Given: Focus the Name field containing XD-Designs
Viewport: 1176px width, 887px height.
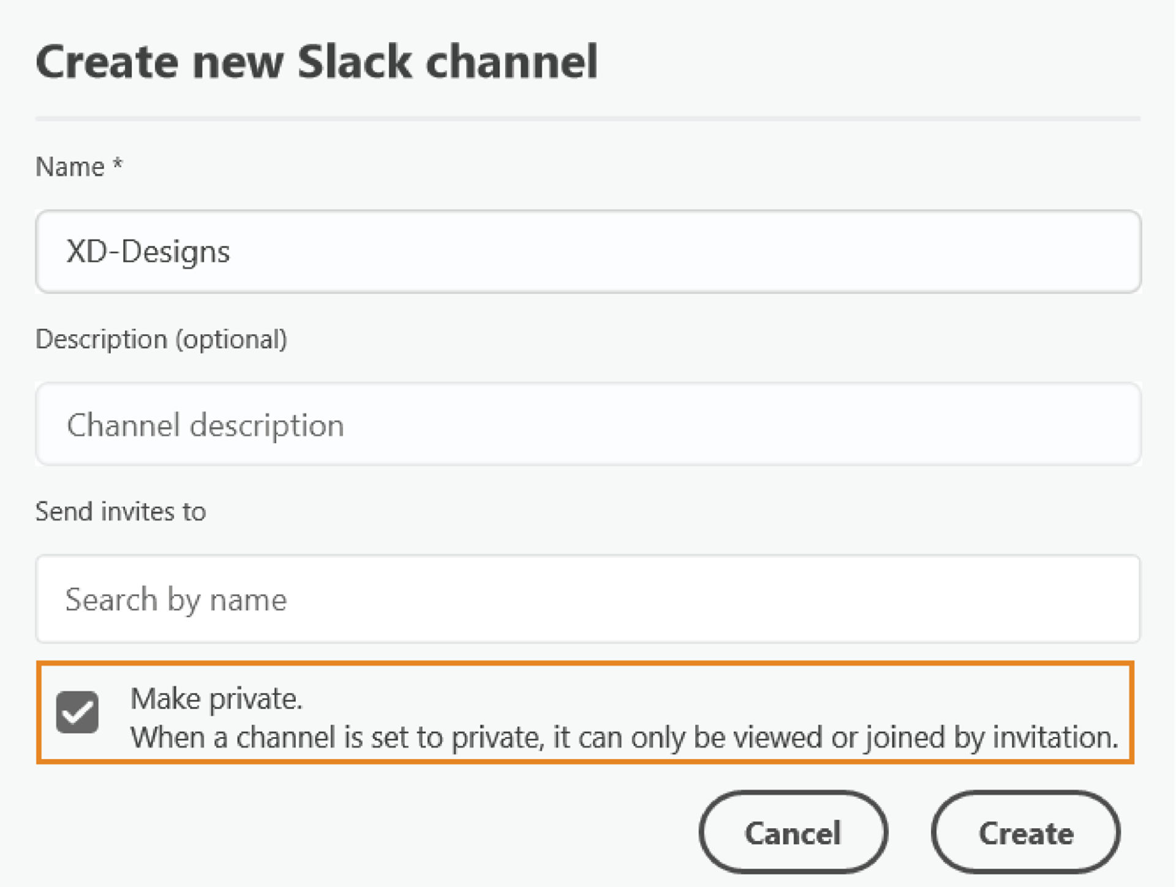Looking at the screenshot, I should (x=588, y=252).
